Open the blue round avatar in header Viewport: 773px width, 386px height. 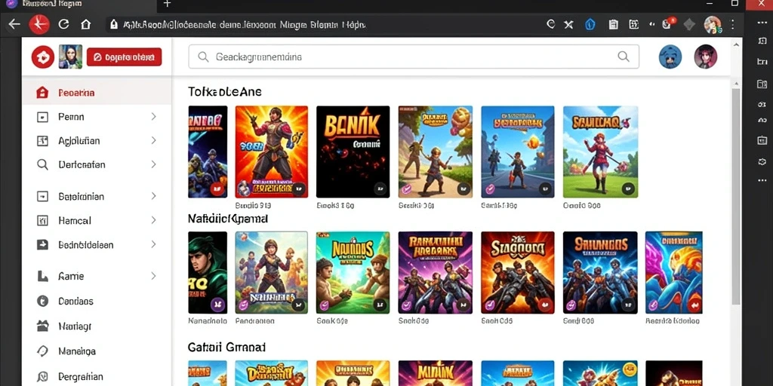click(670, 57)
